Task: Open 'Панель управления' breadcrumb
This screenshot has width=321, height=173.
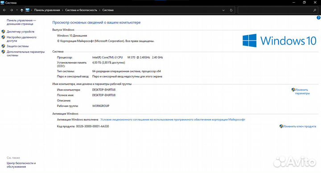Action: [47, 10]
